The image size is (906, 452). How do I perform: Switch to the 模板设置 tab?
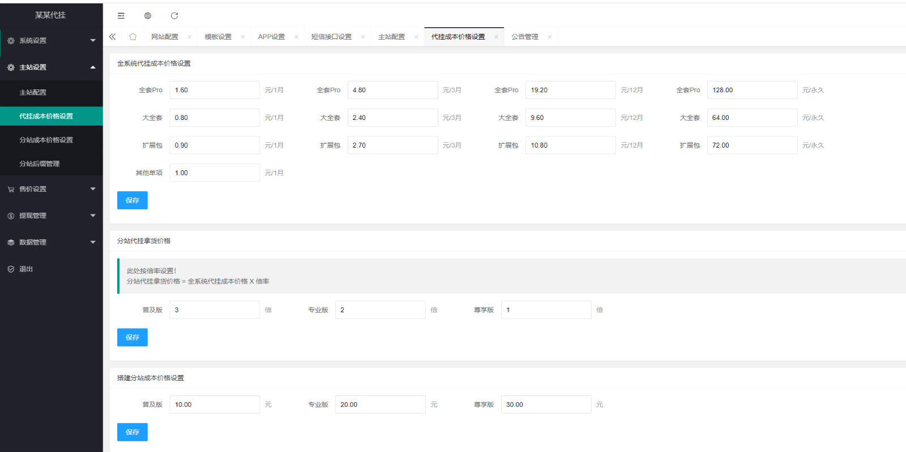(218, 37)
